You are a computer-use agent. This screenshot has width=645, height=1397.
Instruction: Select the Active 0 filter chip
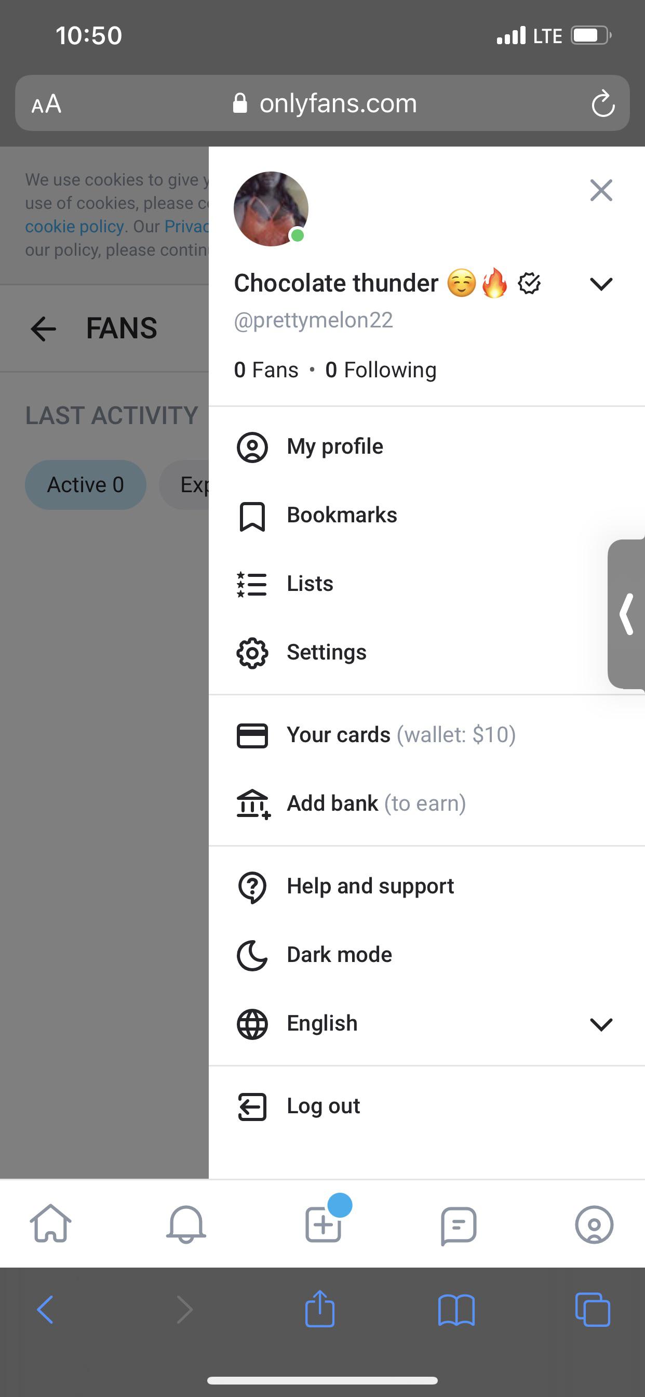pyautogui.click(x=86, y=485)
